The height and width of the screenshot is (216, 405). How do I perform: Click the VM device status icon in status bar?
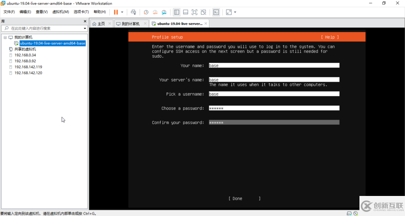tap(349, 213)
